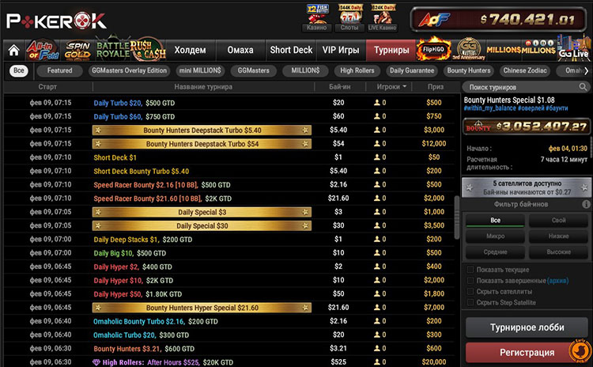This screenshot has height=367, width=593.
Task: Select the 'Низкие' buy-in filter
Action: 558,236
